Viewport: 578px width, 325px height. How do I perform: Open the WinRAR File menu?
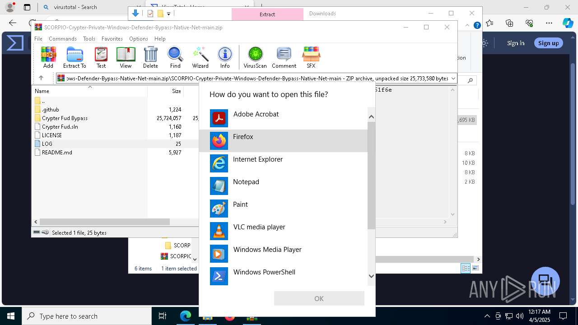[x=38, y=39]
